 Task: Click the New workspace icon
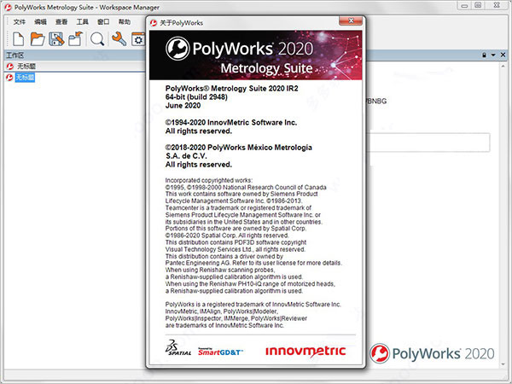click(x=18, y=39)
